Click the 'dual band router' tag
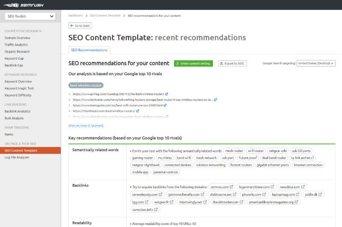The image size is (342, 227). pos(274,158)
